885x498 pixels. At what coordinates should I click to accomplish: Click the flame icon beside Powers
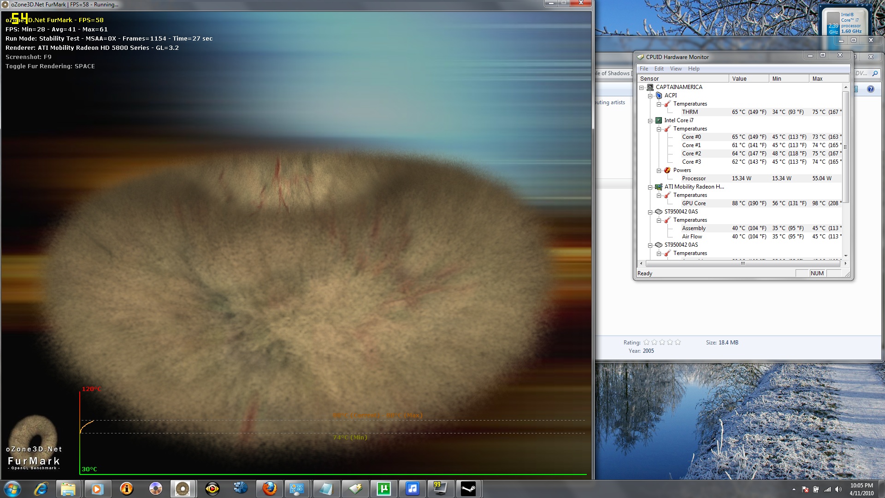(667, 170)
